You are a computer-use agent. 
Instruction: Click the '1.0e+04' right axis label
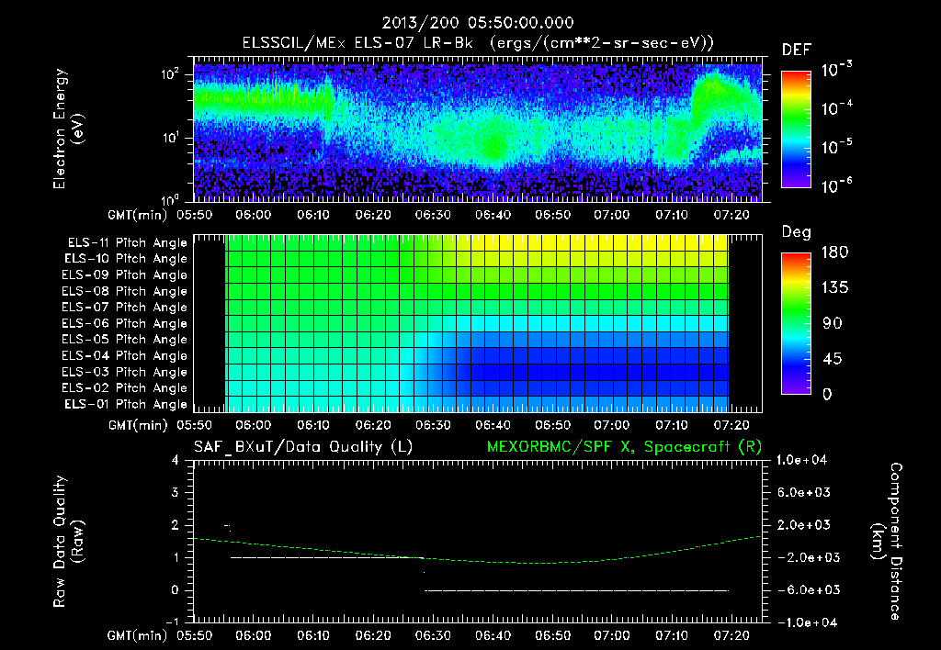[x=802, y=460]
